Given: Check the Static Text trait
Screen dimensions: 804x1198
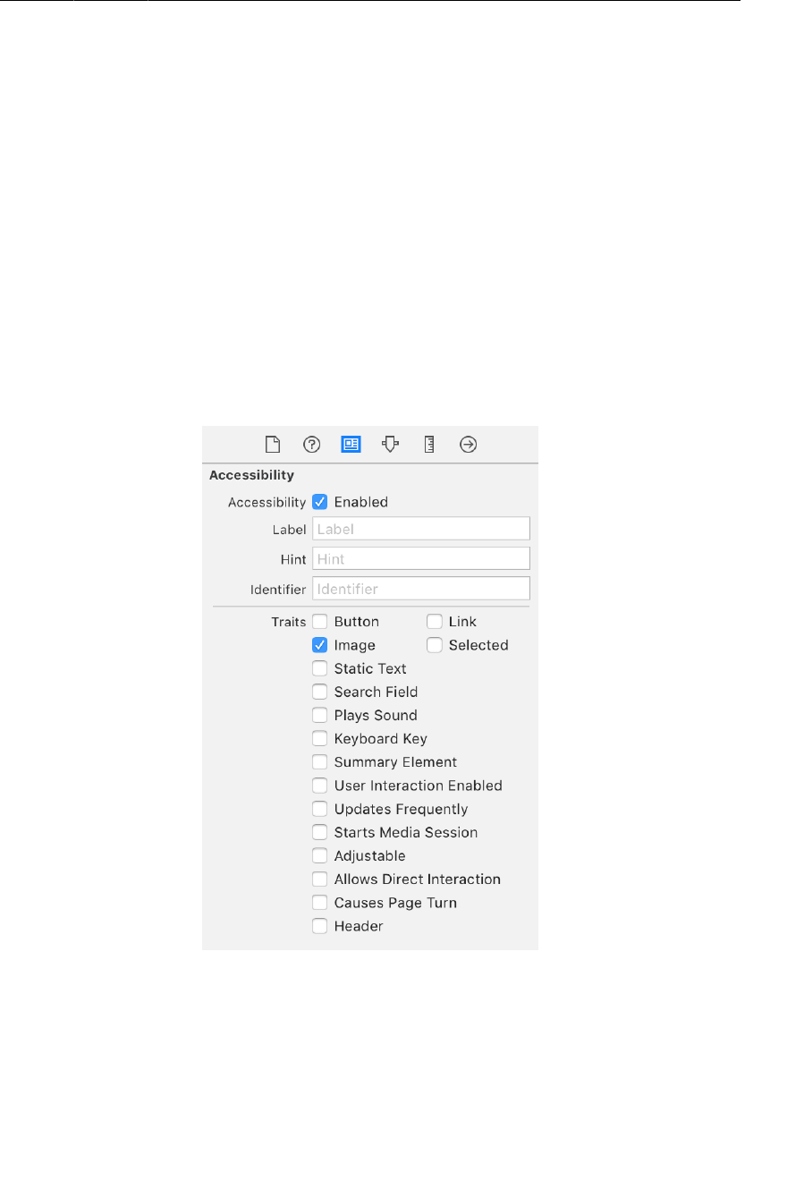Looking at the screenshot, I should point(320,668).
